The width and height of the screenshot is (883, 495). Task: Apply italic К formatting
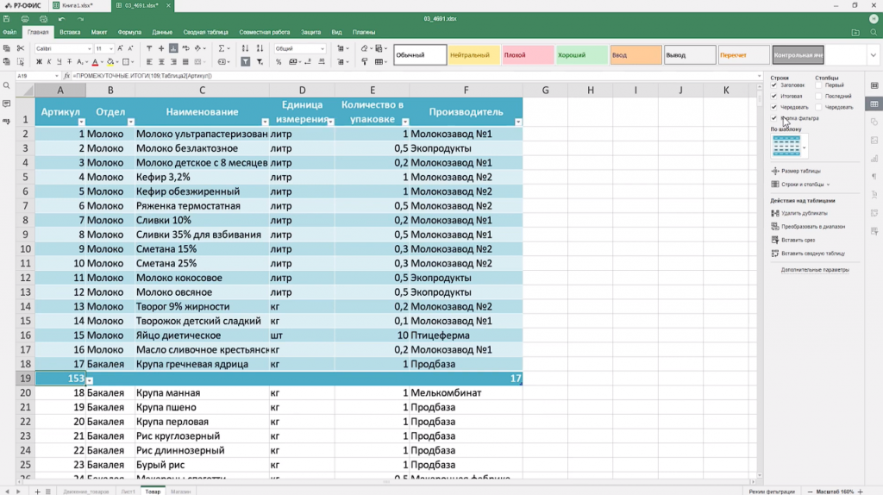click(x=49, y=62)
